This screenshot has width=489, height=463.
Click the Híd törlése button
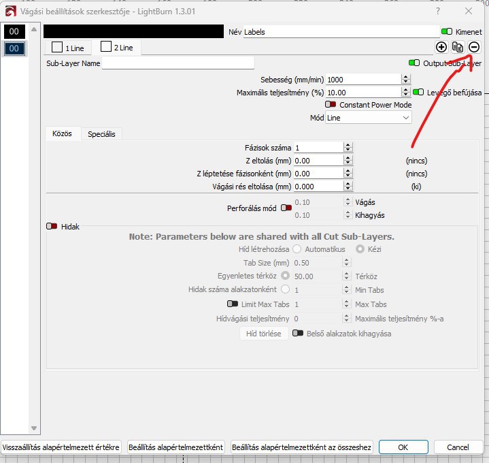coord(263,334)
